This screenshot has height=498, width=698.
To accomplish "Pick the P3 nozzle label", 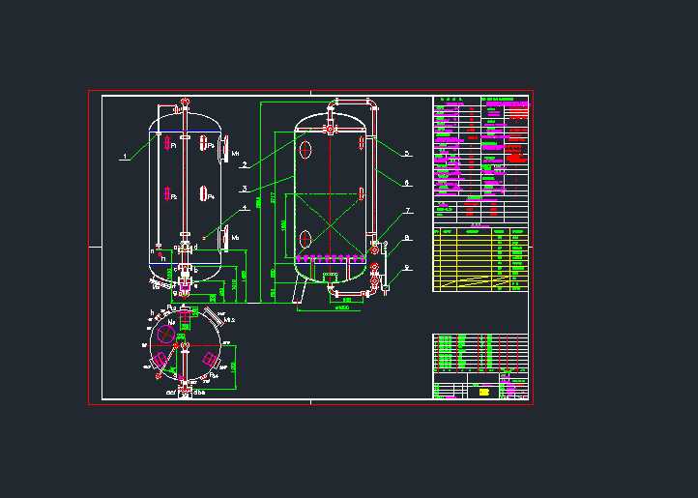I will click(x=211, y=146).
